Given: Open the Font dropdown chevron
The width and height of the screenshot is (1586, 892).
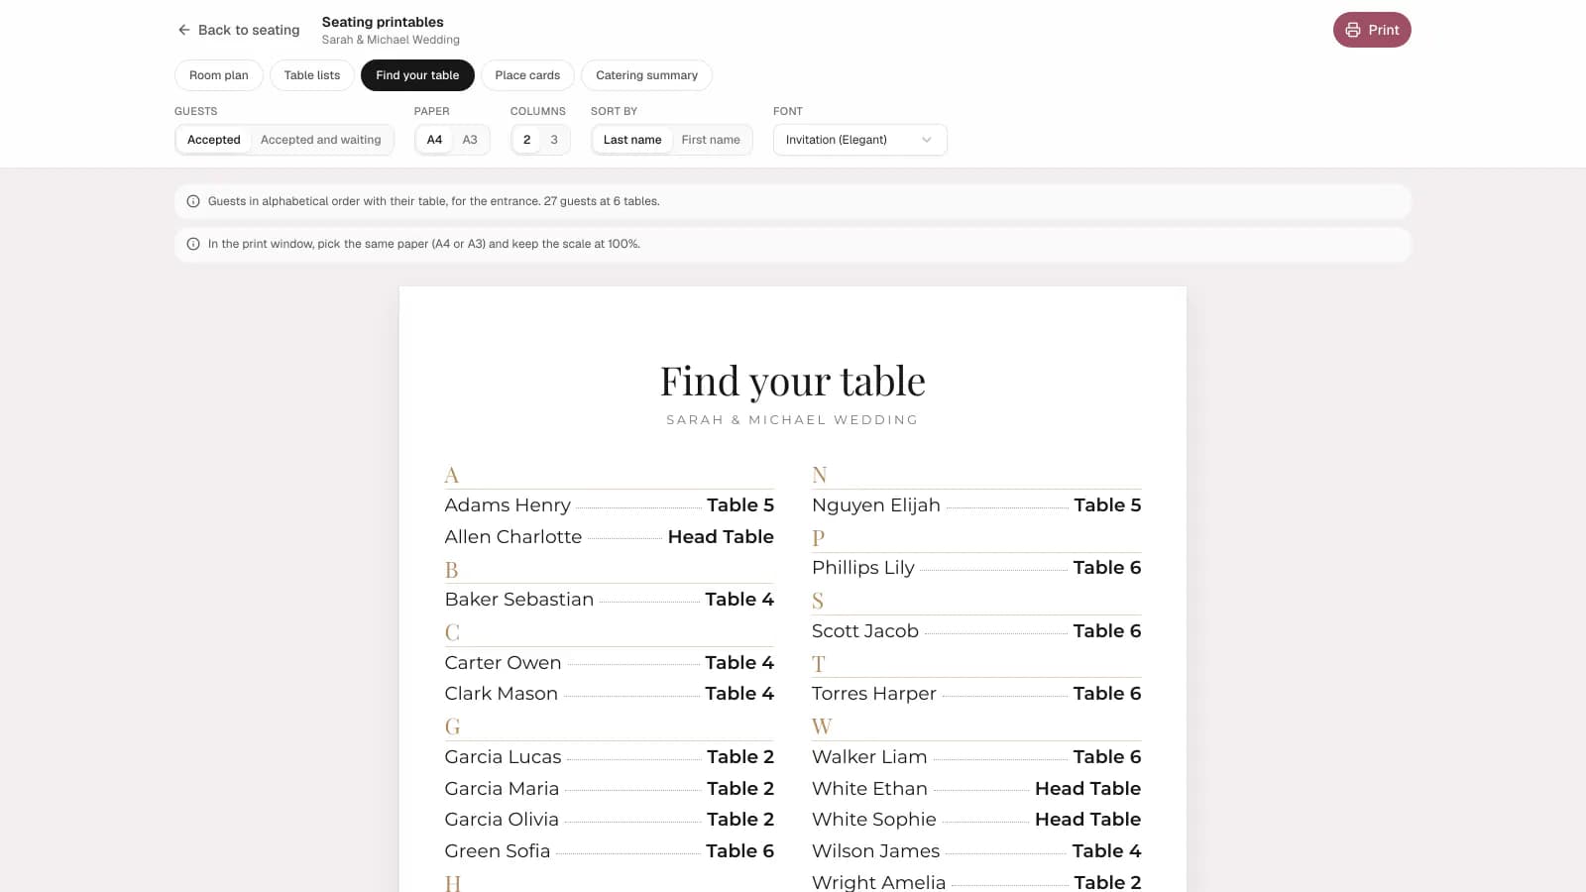Looking at the screenshot, I should (927, 140).
